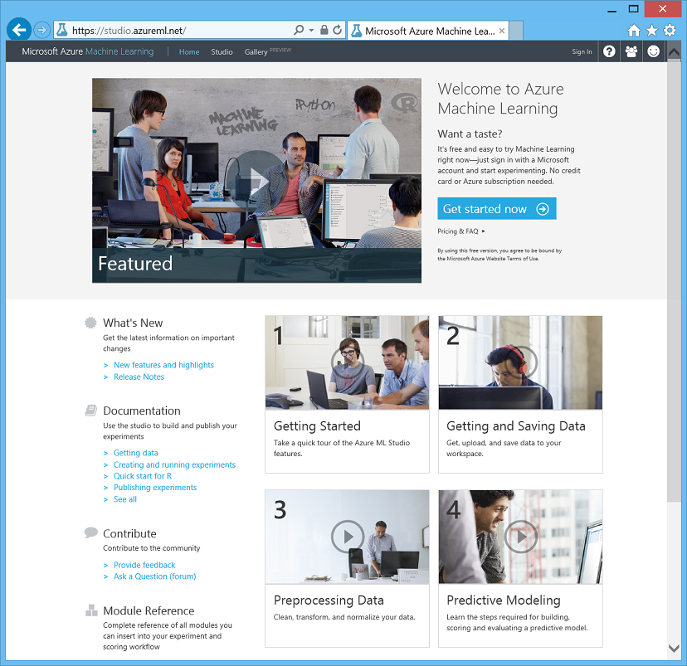The width and height of the screenshot is (687, 666).
Task: Click the Microsoft Azure Machine Learning logo text
Action: click(88, 51)
